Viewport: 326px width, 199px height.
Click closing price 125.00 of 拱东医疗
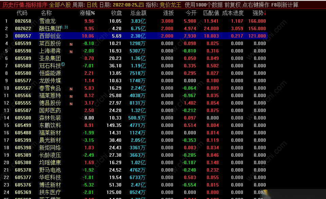coord(114,192)
